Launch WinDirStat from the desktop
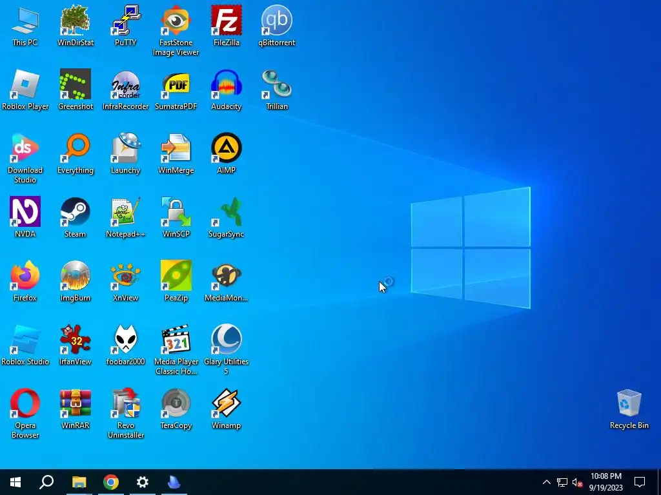661x495 pixels. (76, 25)
